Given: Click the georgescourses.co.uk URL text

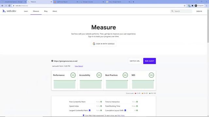Looking at the screenshot, I should click(x=66, y=61).
